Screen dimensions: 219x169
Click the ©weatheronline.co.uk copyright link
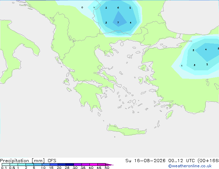pos(190,166)
